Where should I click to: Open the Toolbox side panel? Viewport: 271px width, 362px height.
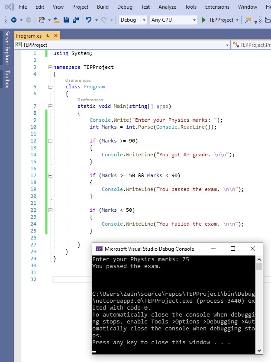[7, 79]
